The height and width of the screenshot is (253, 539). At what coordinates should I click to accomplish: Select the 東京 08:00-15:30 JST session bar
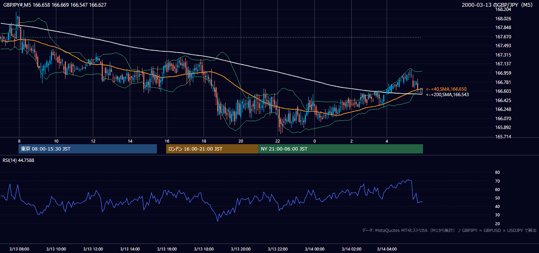[88, 149]
